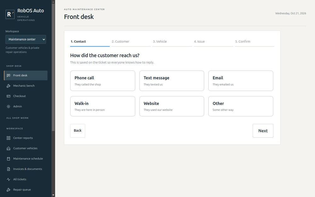
Task: Open All tickets
Action: tap(26, 179)
